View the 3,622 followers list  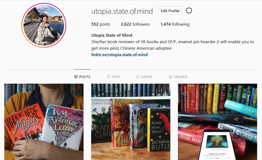coord(135,24)
